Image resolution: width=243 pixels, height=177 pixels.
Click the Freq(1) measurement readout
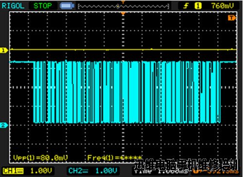[x=115, y=158]
